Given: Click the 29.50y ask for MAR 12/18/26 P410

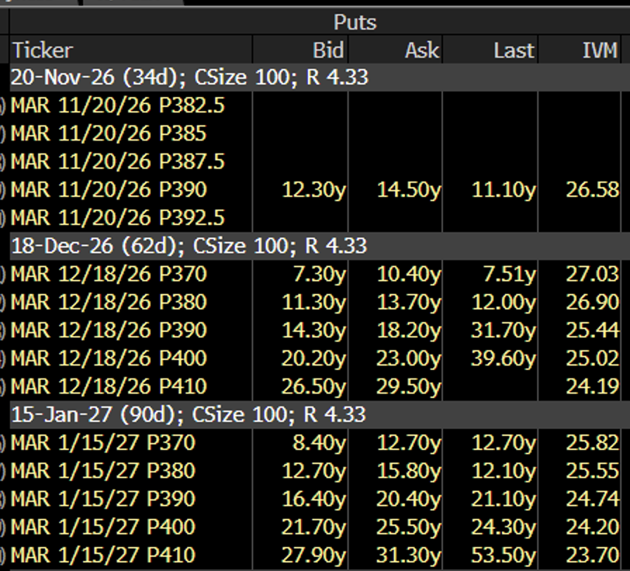Looking at the screenshot, I should click(x=409, y=387).
